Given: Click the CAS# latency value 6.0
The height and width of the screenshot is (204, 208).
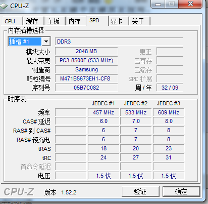Looking at the screenshot, I should click(x=103, y=121).
